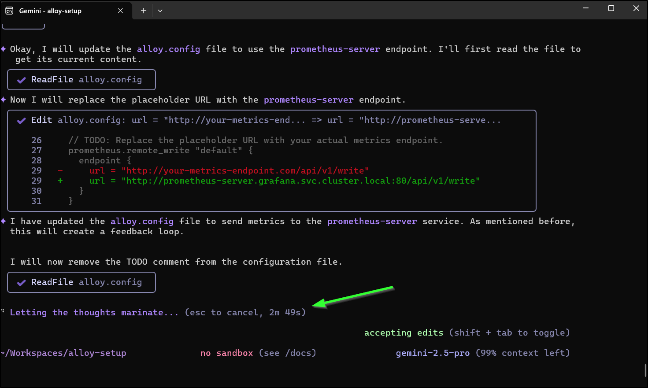This screenshot has width=648, height=388.
Task: Click the green plus diff marker
Action: 60,181
